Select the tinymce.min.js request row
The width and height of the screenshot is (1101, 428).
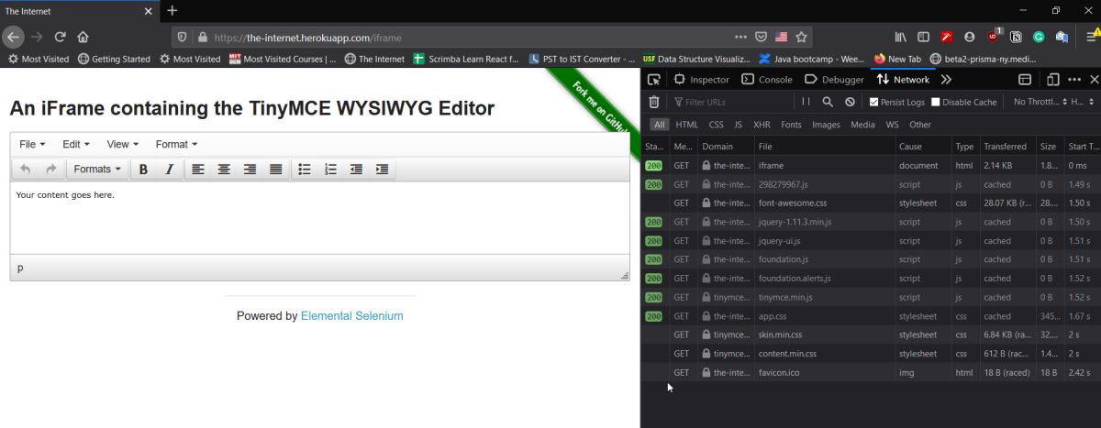coord(870,297)
